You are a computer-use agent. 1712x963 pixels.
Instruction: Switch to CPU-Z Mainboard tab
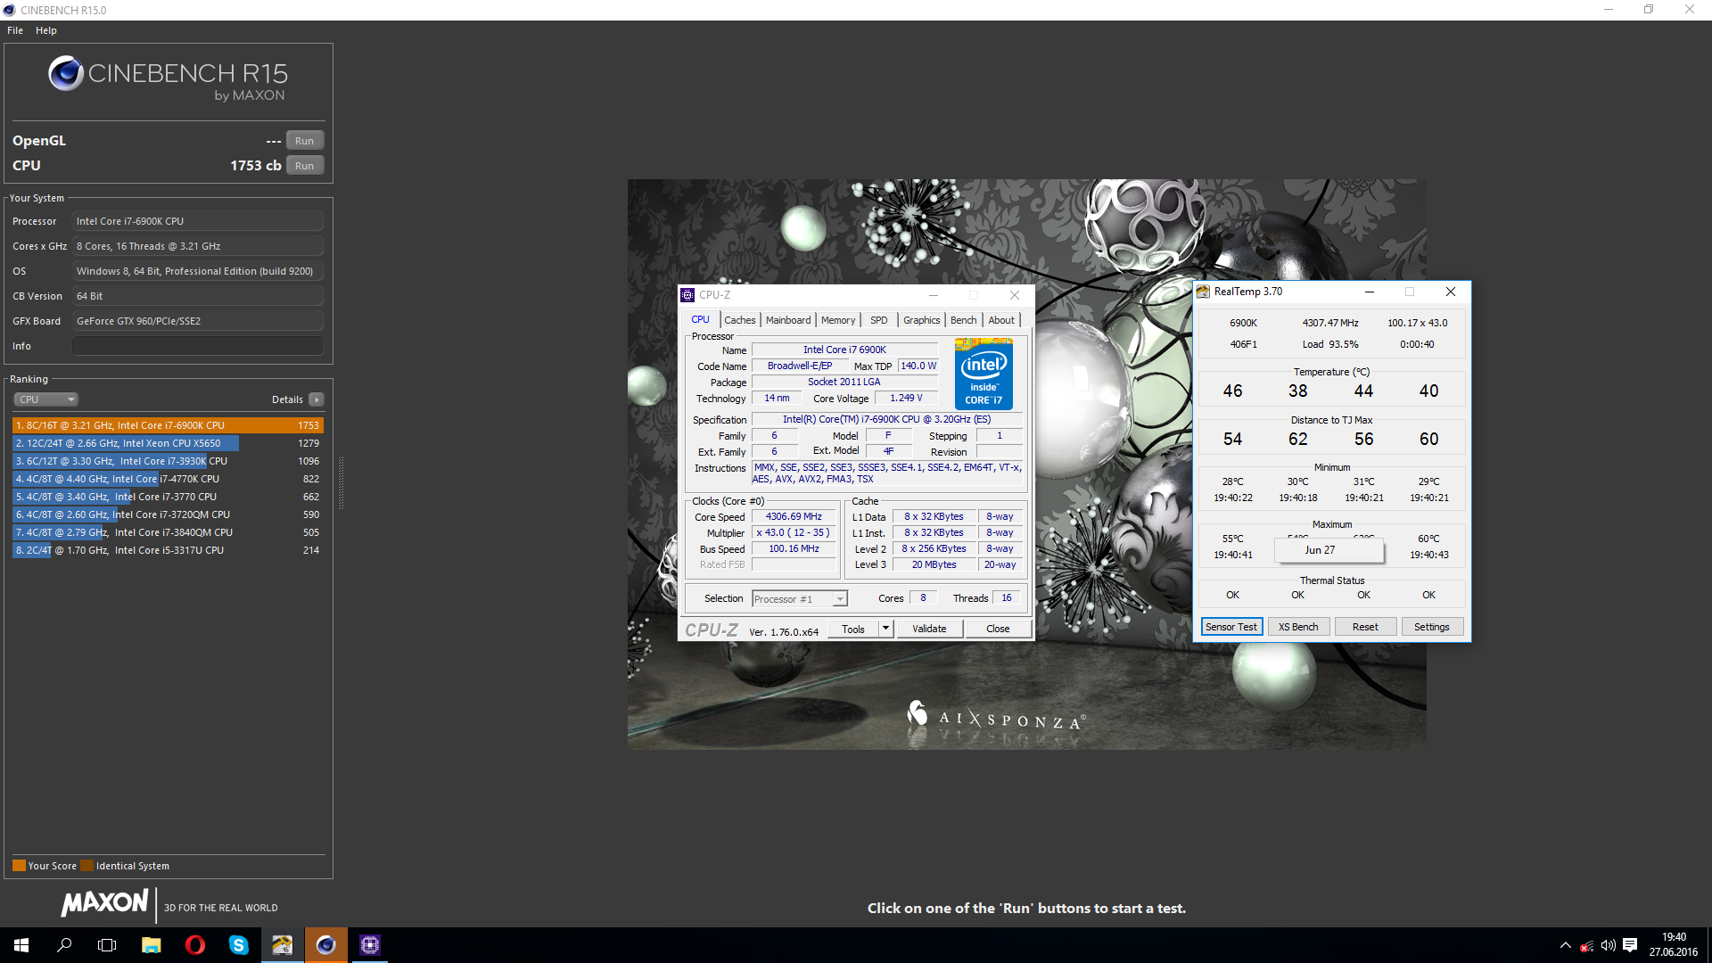(x=788, y=320)
